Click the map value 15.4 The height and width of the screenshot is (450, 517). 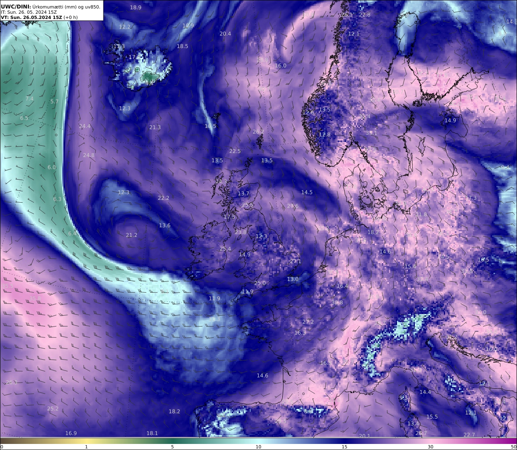tap(410, 267)
